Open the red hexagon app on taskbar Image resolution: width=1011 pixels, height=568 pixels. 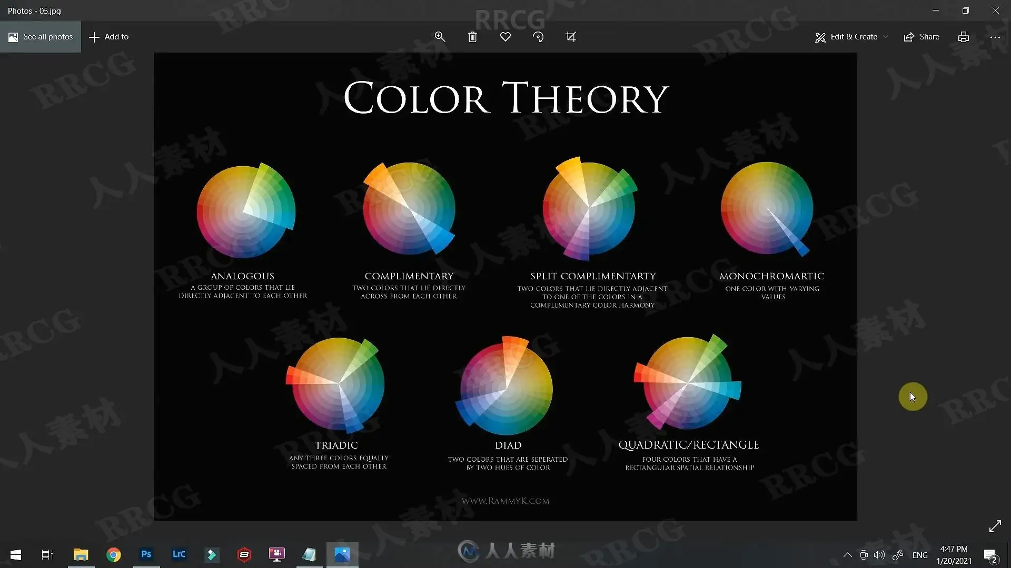pos(244,555)
